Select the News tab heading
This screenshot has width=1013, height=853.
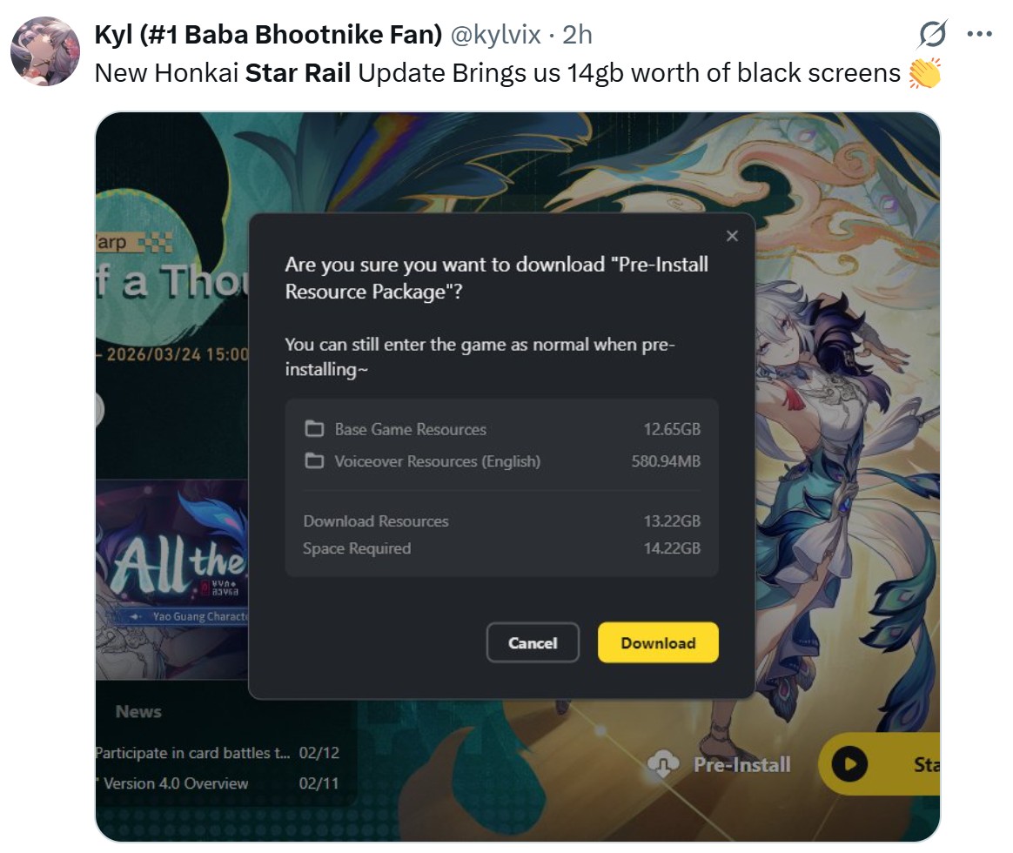coord(138,711)
